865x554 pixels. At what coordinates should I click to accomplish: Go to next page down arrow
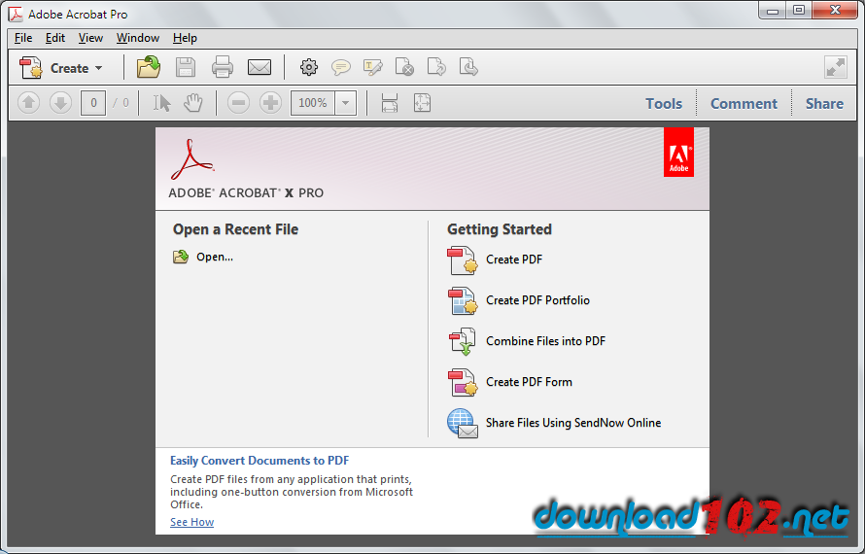pyautogui.click(x=60, y=103)
